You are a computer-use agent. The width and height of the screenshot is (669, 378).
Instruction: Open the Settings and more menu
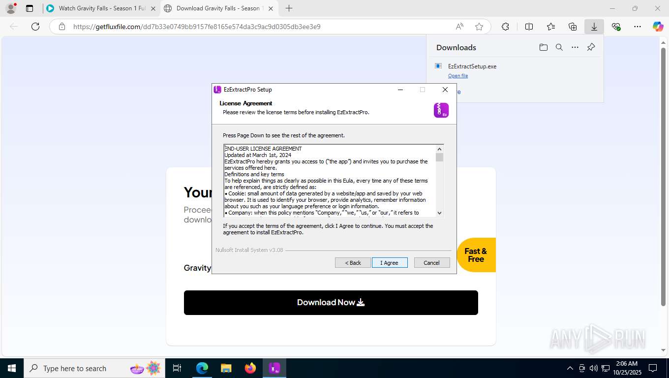click(x=638, y=27)
